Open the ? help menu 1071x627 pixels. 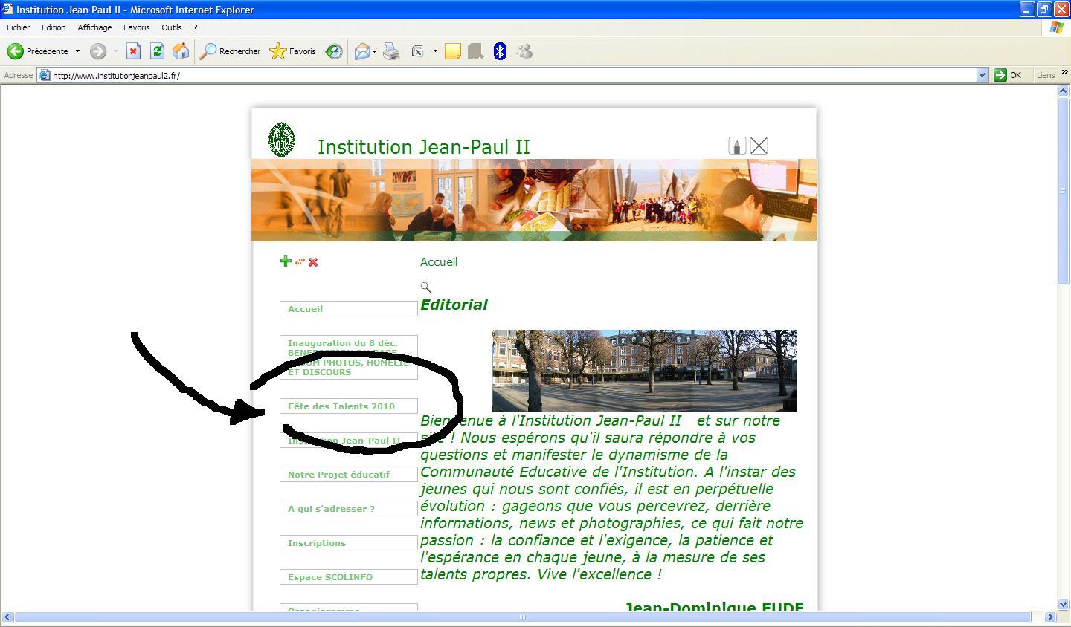click(x=196, y=27)
